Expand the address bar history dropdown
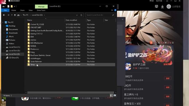 point(77,15)
